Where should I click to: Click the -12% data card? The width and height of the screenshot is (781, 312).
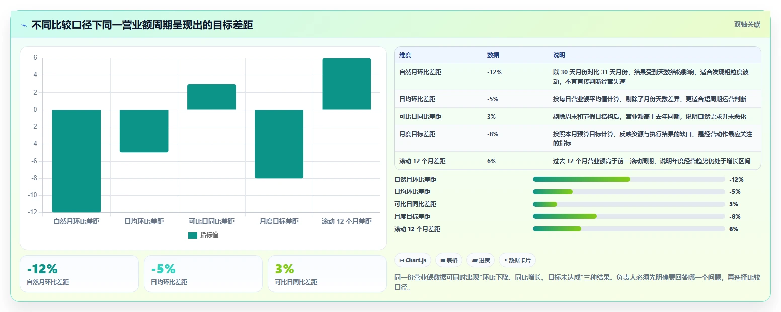79,274
